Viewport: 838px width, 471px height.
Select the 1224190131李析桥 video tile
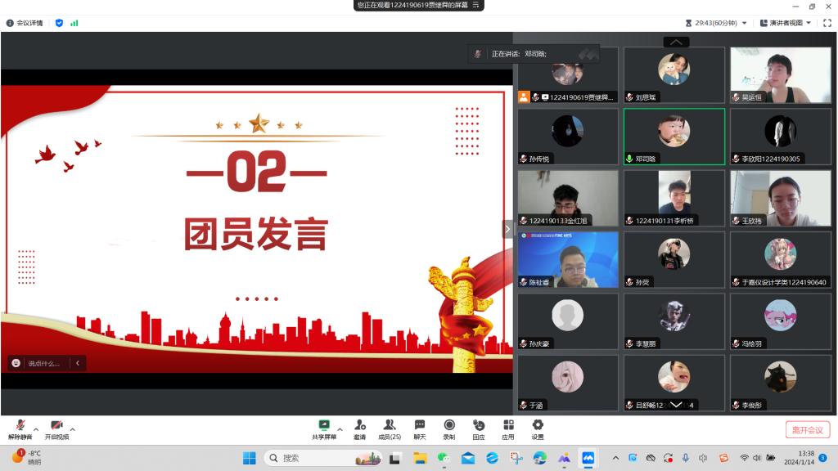[674, 198]
